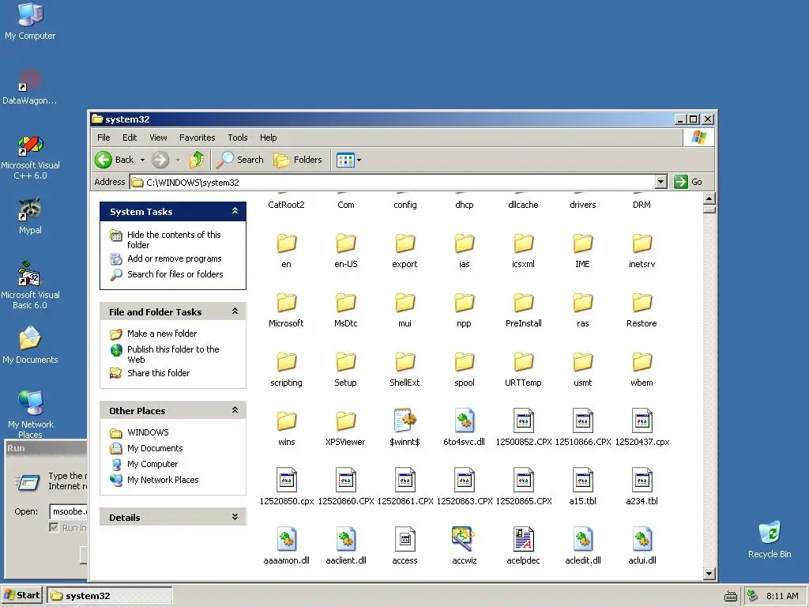The height and width of the screenshot is (607, 809).
Task: Click Hide the contents of this folder
Action: click(174, 239)
